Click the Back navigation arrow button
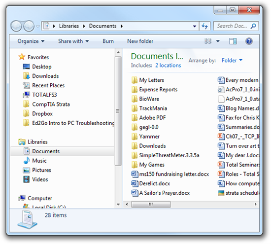This screenshot has width=271, height=244. pos(16,26)
